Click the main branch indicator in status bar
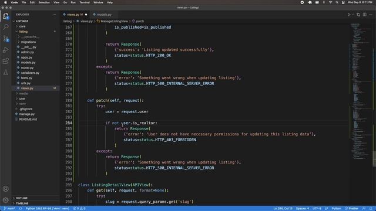This screenshot has width=376, height=211. [x=9, y=209]
